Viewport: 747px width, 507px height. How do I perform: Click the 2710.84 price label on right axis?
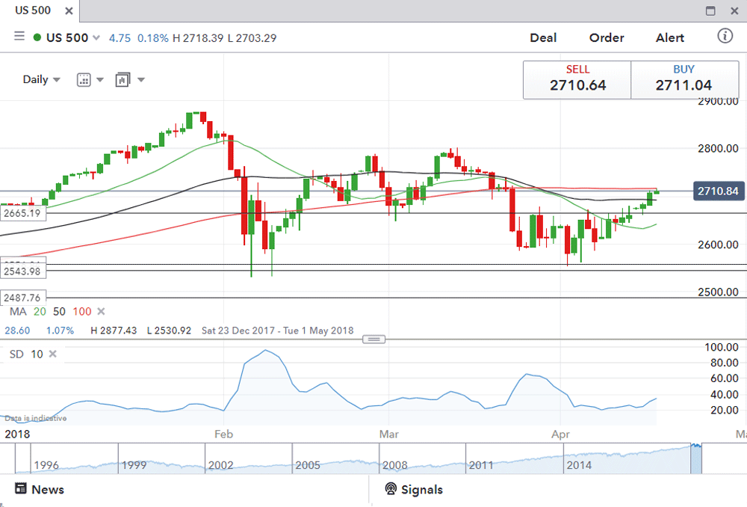pyautogui.click(x=718, y=191)
